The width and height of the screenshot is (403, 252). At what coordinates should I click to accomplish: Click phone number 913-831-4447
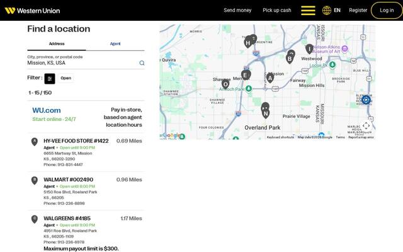70,164
